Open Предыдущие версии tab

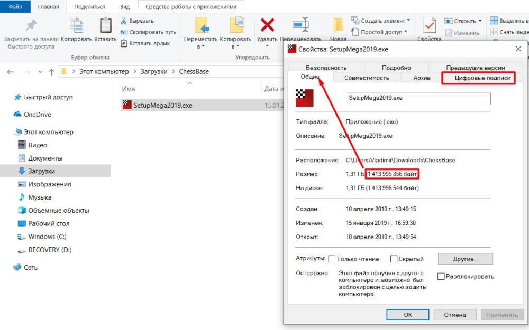point(475,68)
